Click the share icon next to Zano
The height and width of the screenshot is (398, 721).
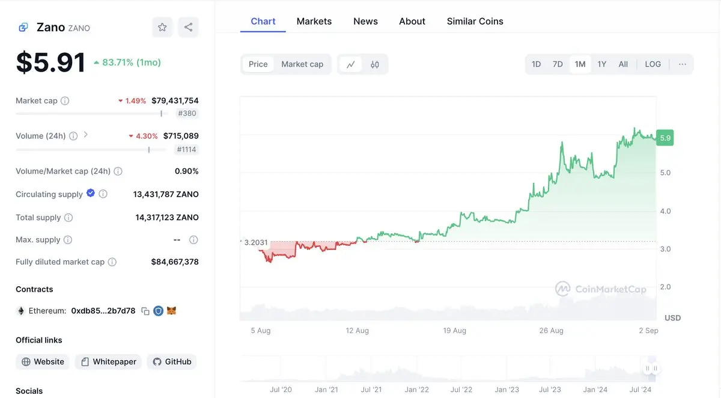(x=188, y=27)
